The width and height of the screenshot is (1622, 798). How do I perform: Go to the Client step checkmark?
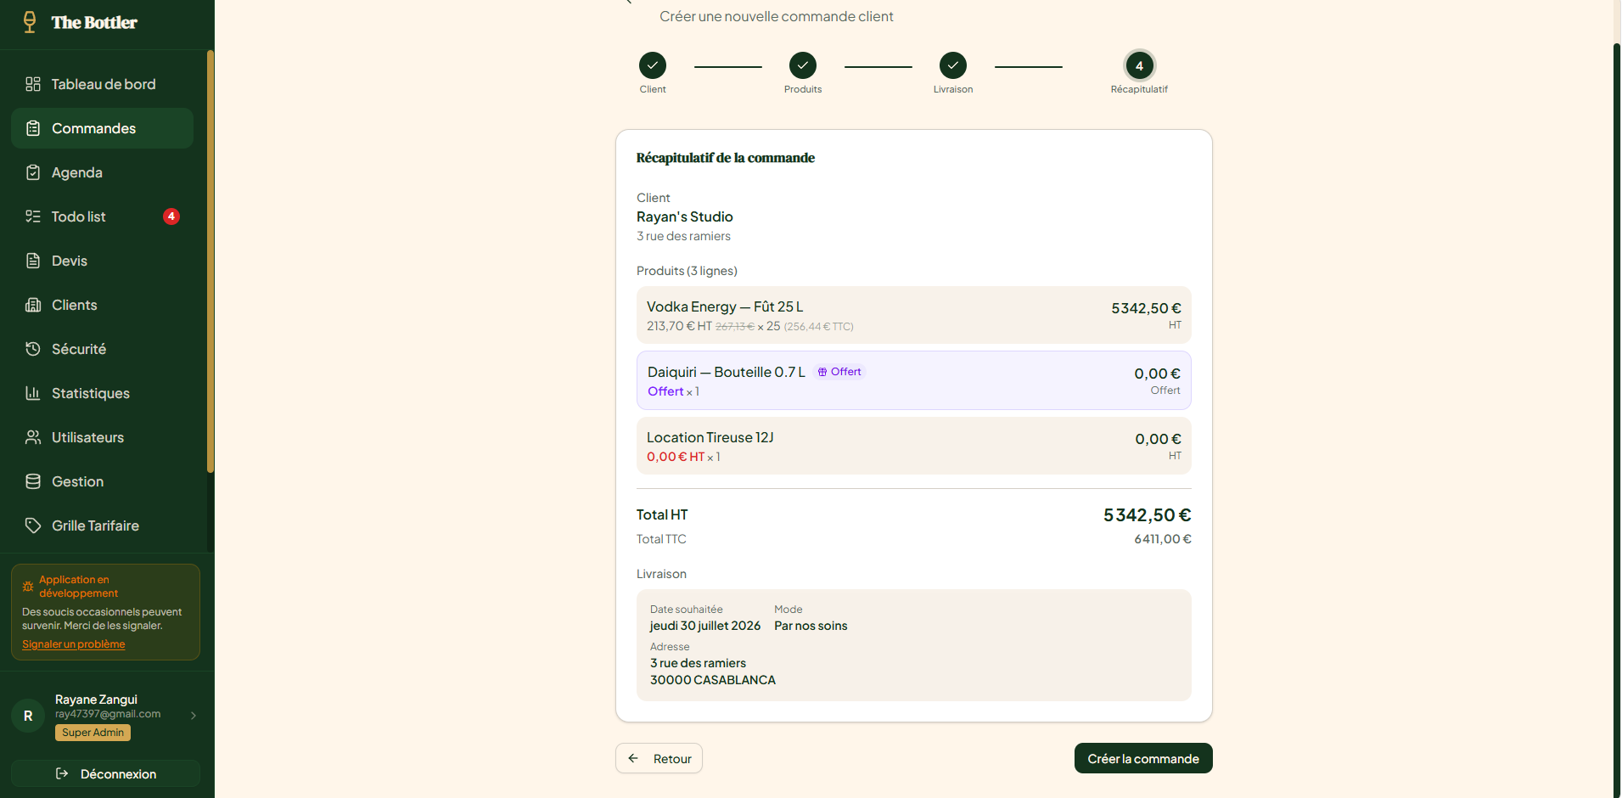tap(653, 65)
